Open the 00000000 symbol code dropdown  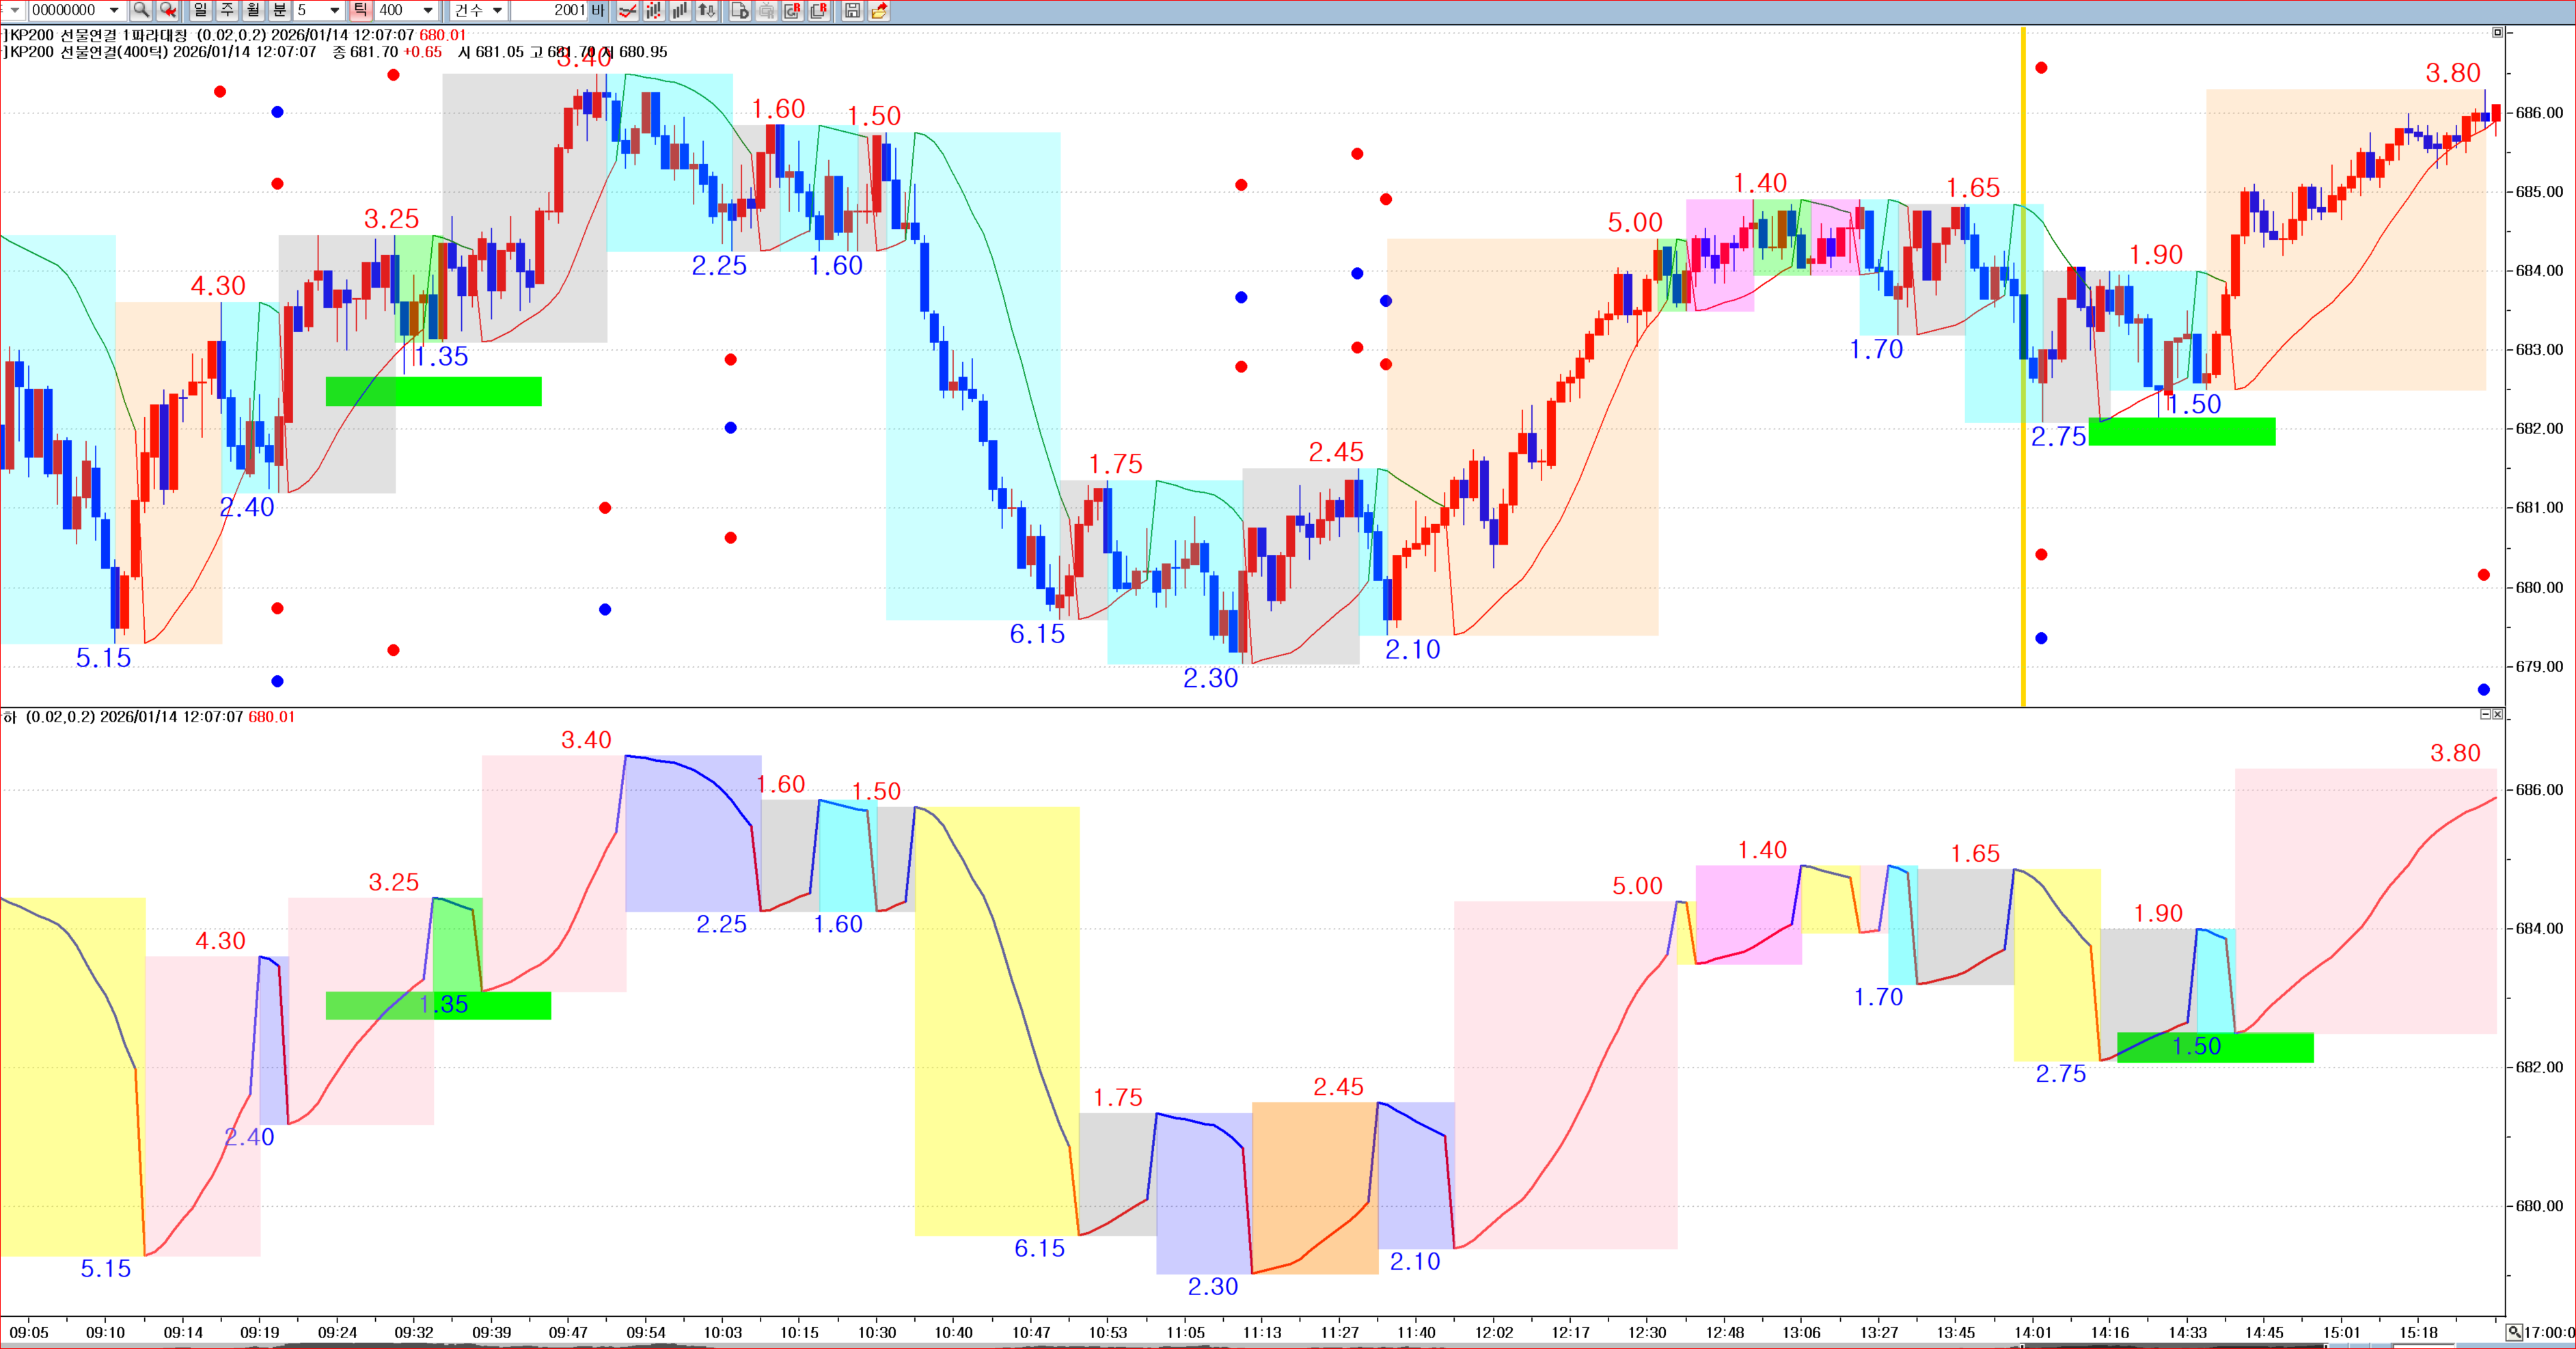pyautogui.click(x=113, y=10)
